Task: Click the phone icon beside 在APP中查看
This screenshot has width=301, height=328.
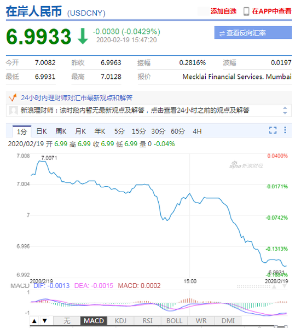Action: pos(246,11)
